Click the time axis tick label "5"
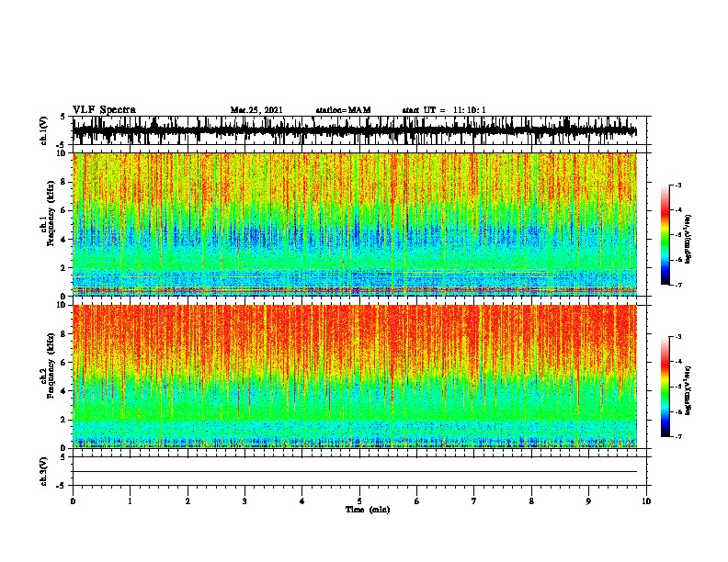The width and height of the screenshot is (728, 562). [359, 501]
